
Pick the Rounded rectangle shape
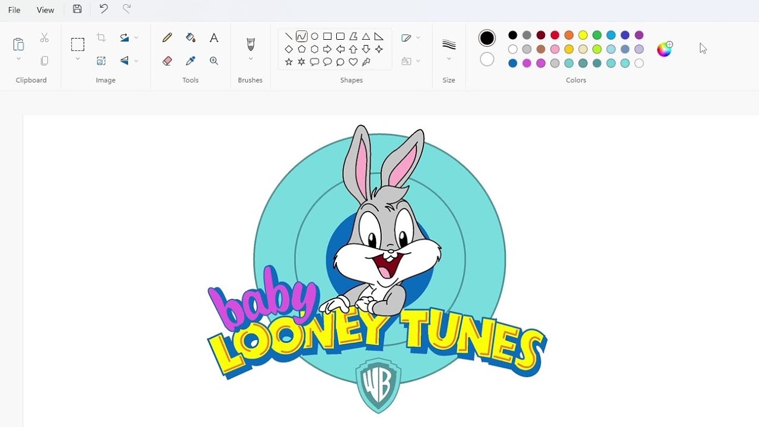click(x=340, y=36)
